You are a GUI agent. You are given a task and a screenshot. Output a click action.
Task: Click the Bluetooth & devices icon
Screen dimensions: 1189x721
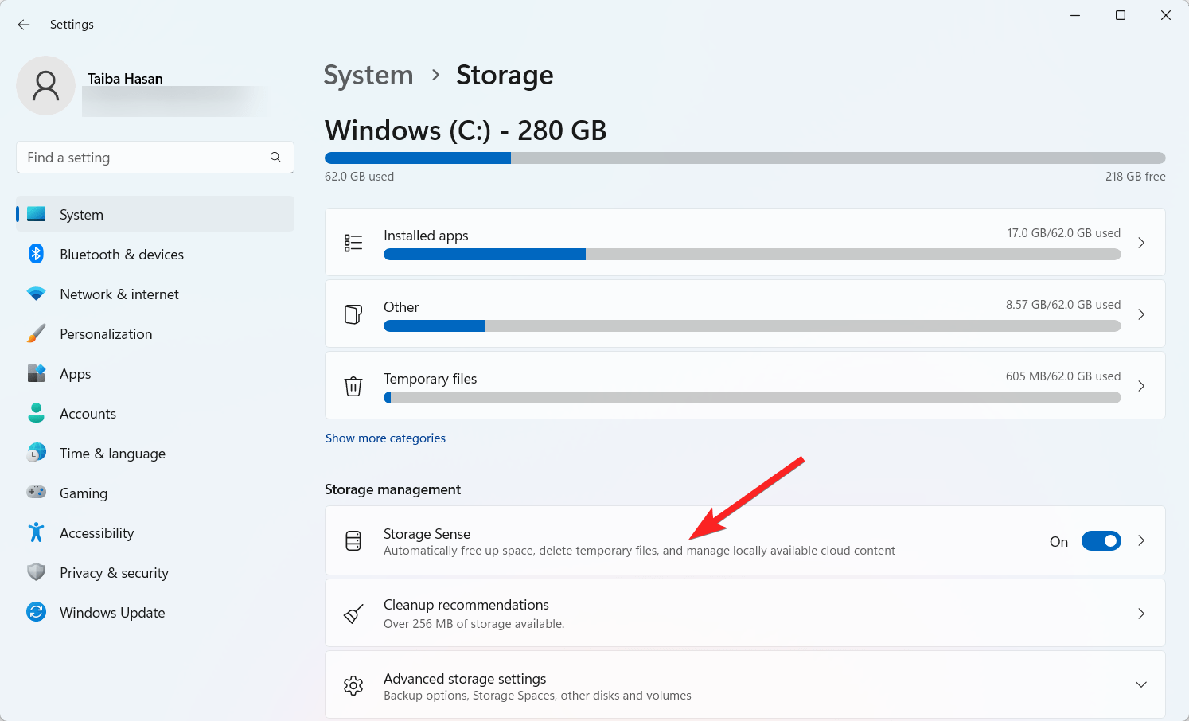(x=37, y=254)
